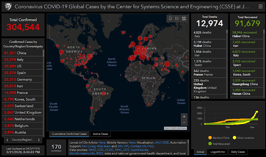This screenshot has height=157, width=266.
Task: Select 6,575 Switzerland row
Action: pos(22,106)
